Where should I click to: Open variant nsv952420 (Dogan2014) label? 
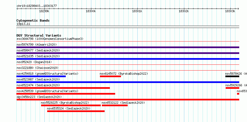pos(34,62)
